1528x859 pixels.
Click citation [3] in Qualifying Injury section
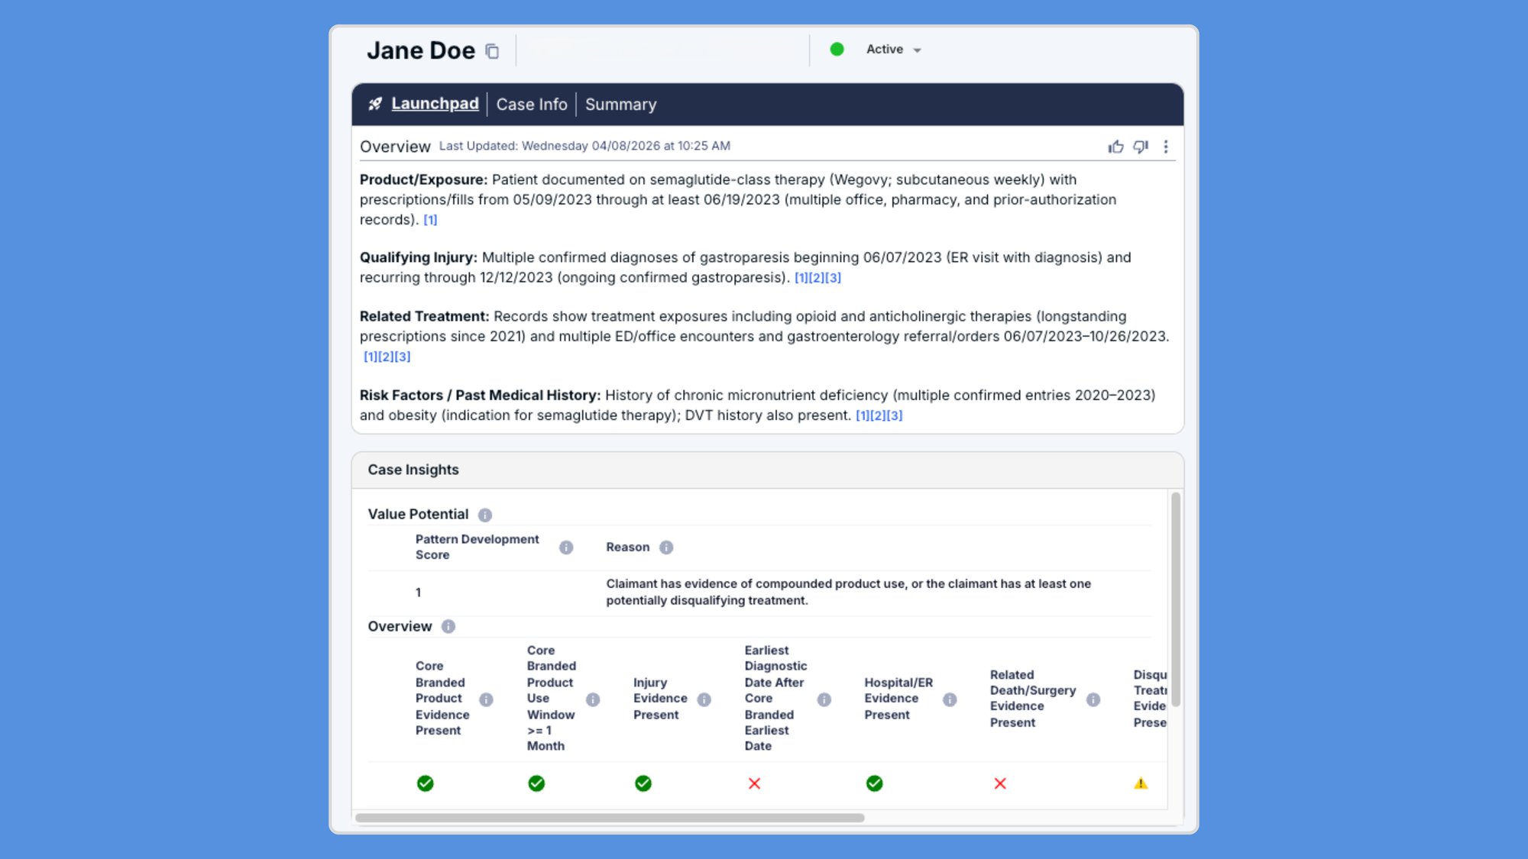834,277
